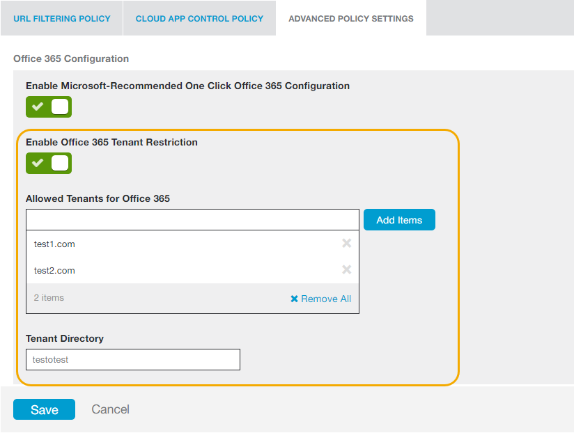Delete the test2.com entry with its X icon

coord(346,269)
